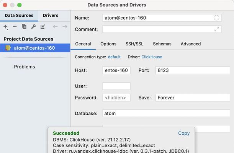
Task: Click the hidden Password field
Action: [x=116, y=98]
